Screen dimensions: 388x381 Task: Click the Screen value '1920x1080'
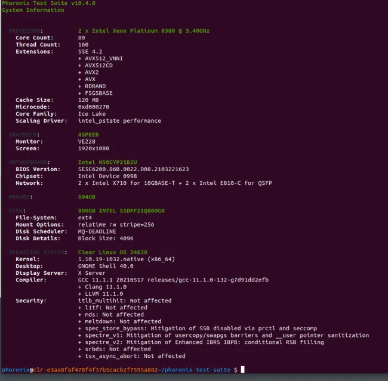point(94,148)
